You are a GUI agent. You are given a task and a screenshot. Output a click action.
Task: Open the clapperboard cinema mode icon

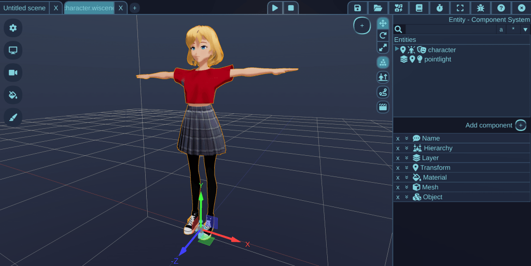click(x=383, y=107)
